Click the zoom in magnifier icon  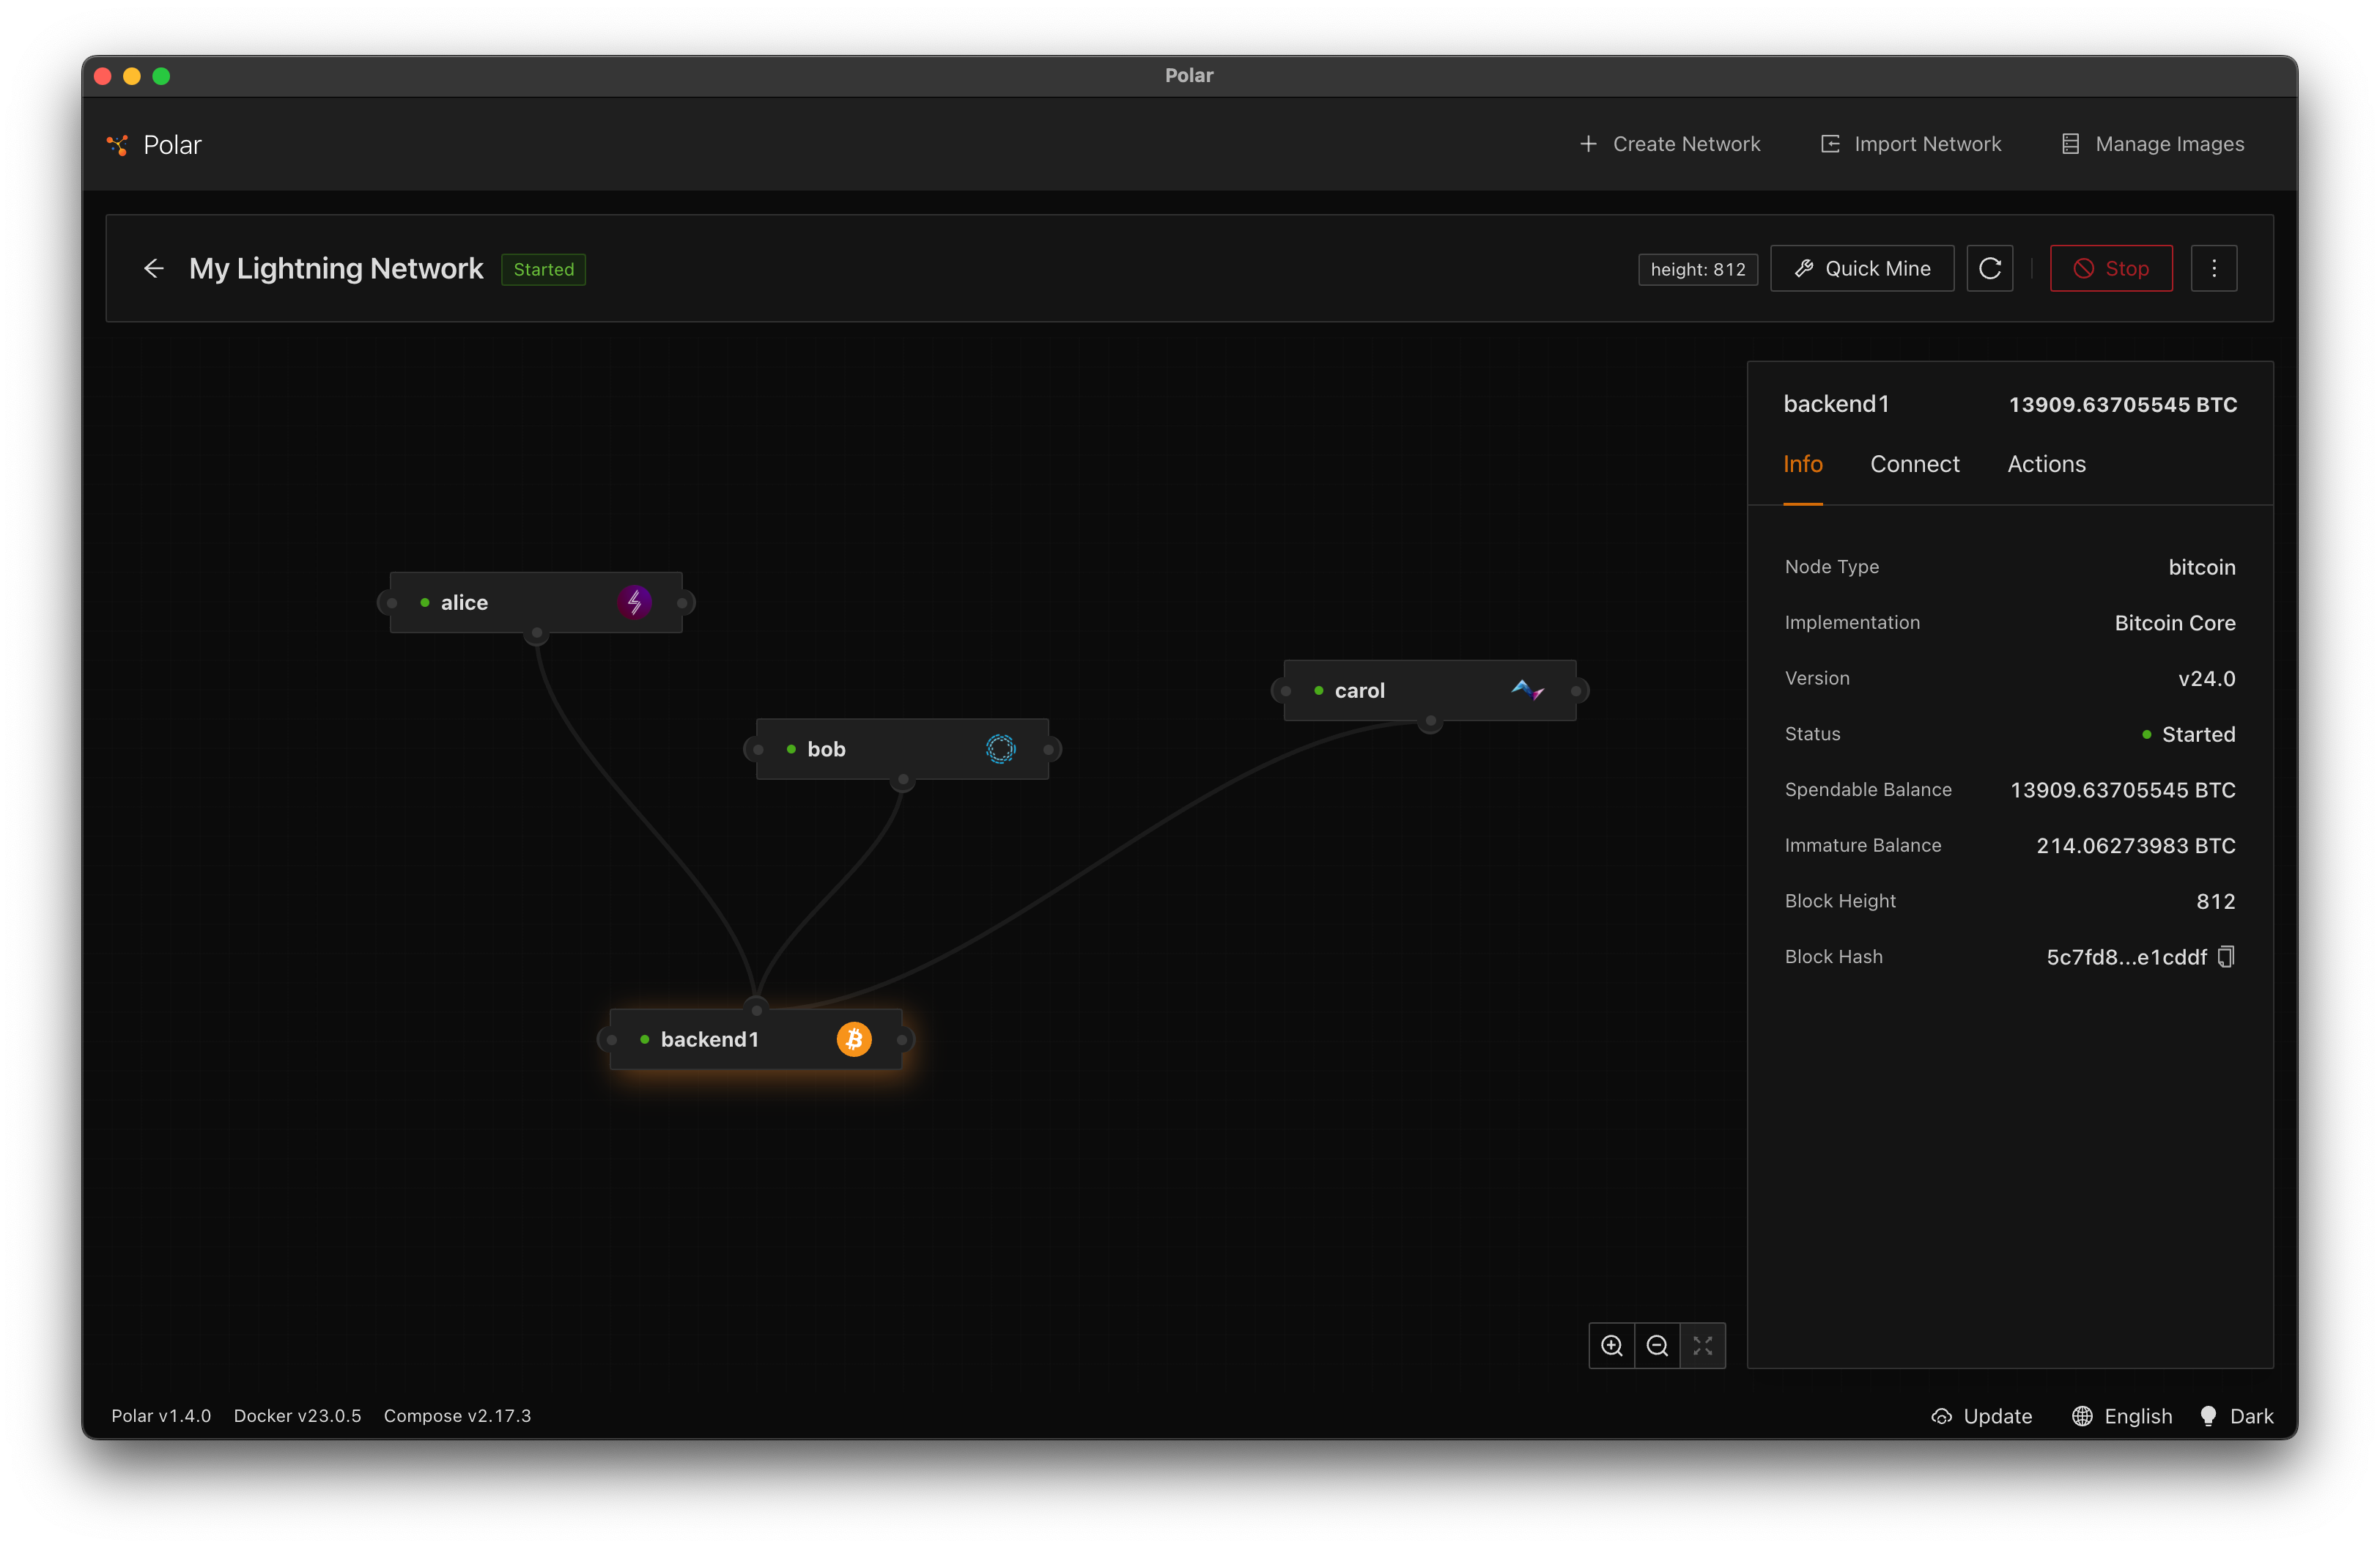point(1611,1346)
